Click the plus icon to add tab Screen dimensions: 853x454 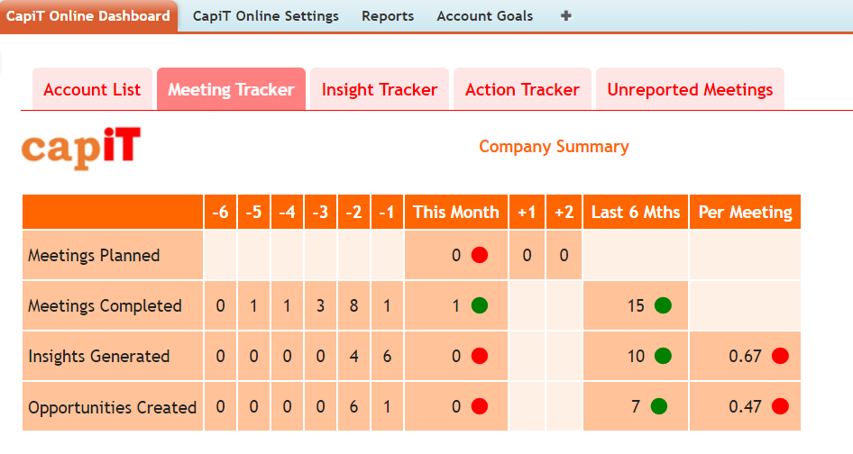tap(566, 16)
